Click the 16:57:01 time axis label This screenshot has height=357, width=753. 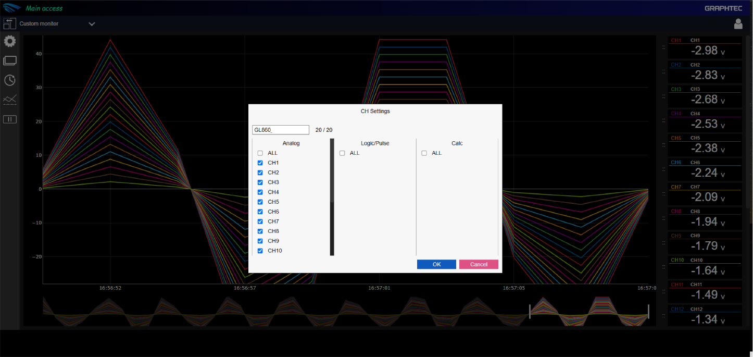379,288
